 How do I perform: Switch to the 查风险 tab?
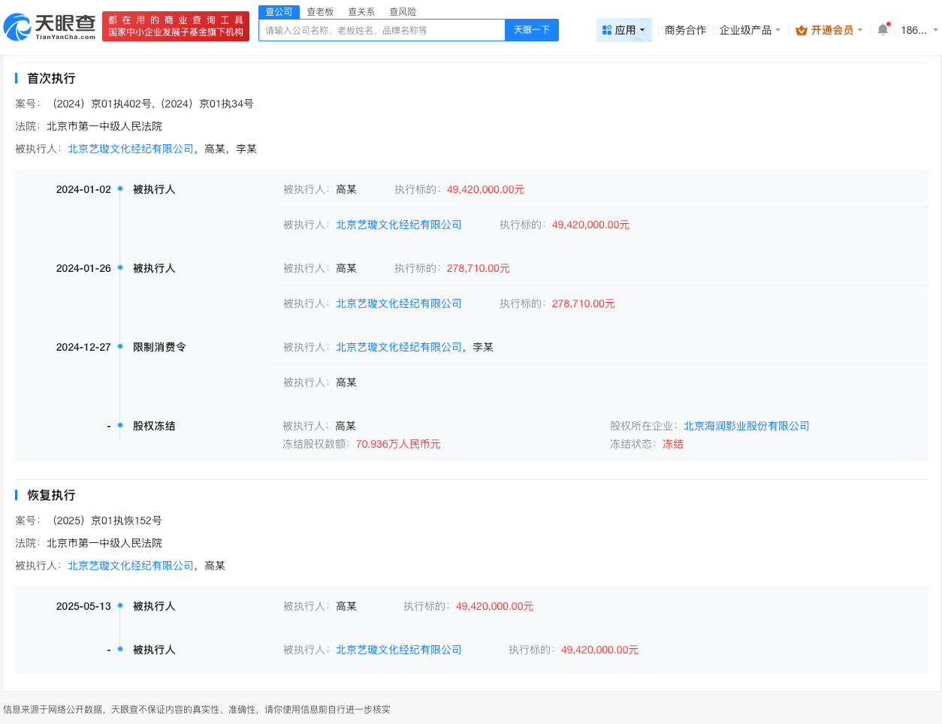(403, 11)
